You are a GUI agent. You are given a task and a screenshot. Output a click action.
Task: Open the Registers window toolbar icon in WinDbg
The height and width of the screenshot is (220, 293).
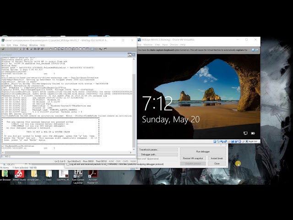click(x=66, y=49)
